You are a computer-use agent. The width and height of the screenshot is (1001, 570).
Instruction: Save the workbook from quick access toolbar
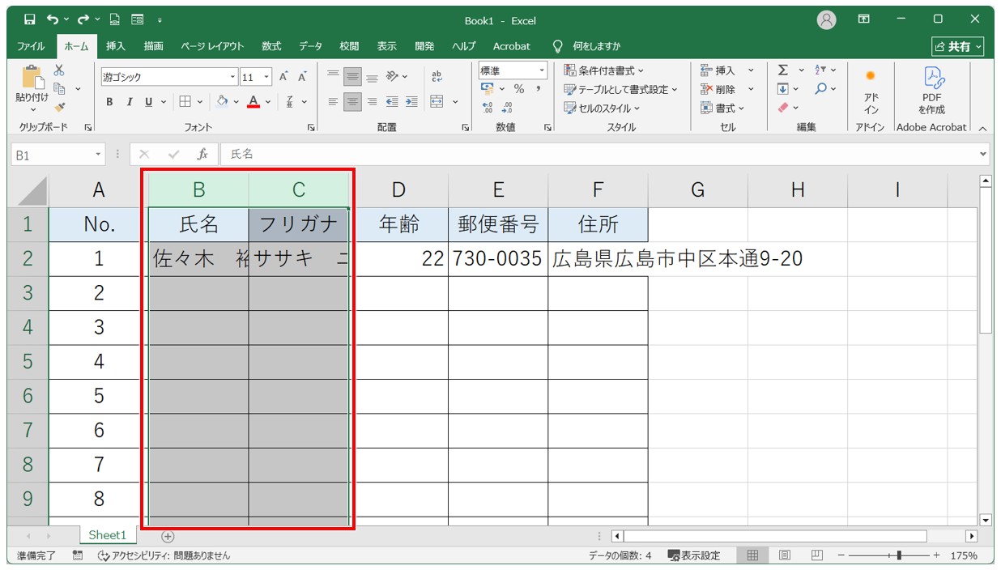pos(29,19)
